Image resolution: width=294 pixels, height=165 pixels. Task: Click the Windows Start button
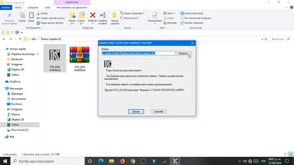(5, 161)
